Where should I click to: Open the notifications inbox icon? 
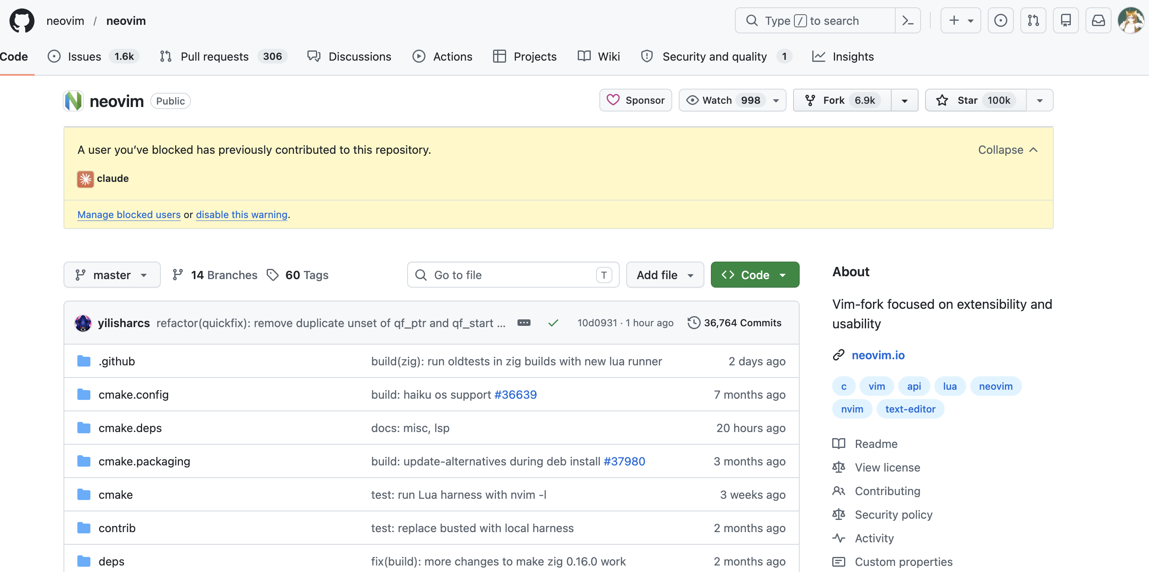[x=1098, y=20]
